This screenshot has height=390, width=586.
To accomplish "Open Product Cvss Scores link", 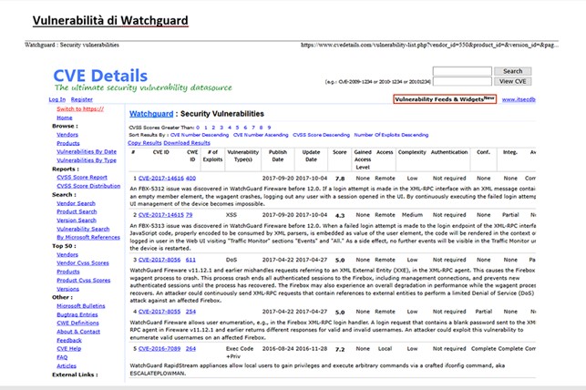I will 83,280.
